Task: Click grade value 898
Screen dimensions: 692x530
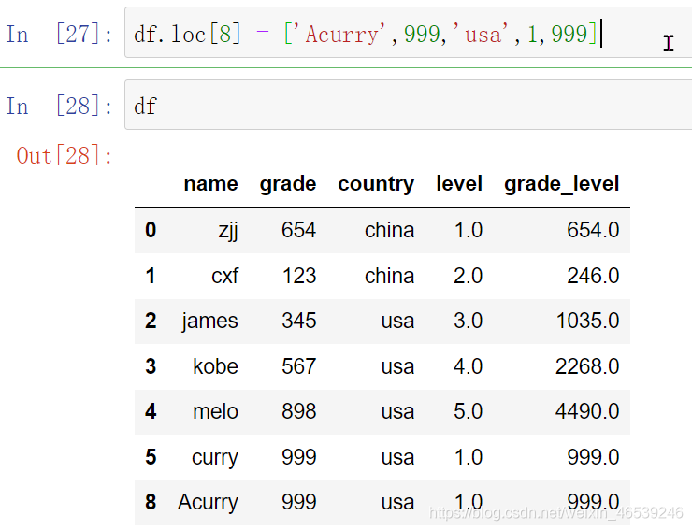Action: (299, 411)
